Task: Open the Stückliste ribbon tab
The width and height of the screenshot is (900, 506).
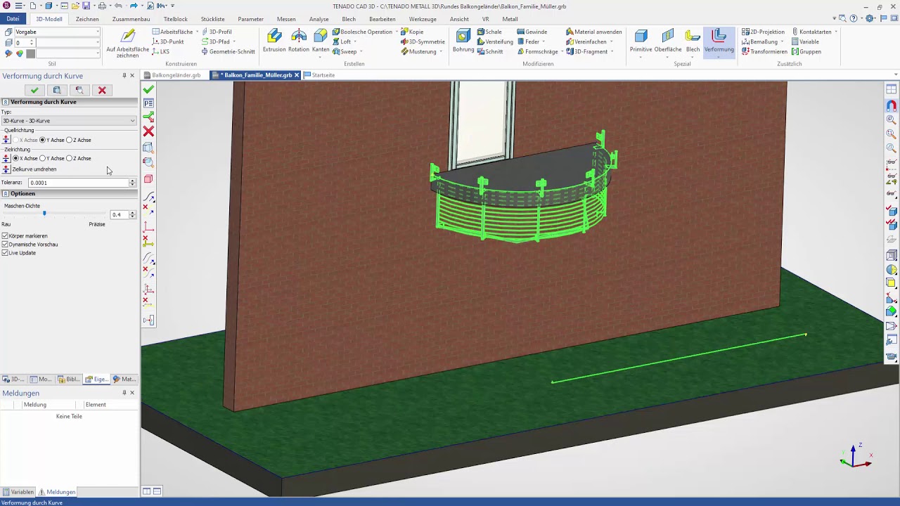Action: (x=212, y=19)
